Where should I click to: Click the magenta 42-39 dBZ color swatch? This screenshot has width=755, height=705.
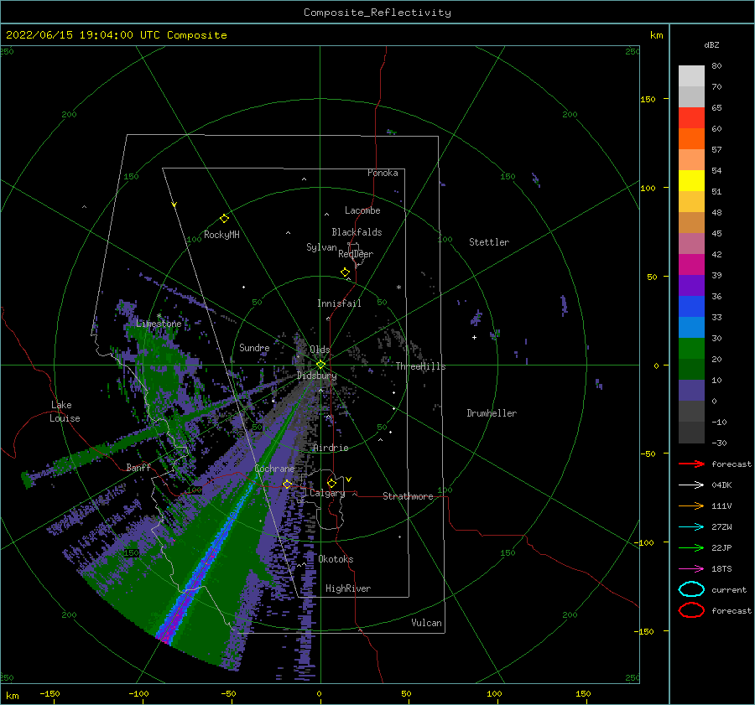[x=691, y=265]
